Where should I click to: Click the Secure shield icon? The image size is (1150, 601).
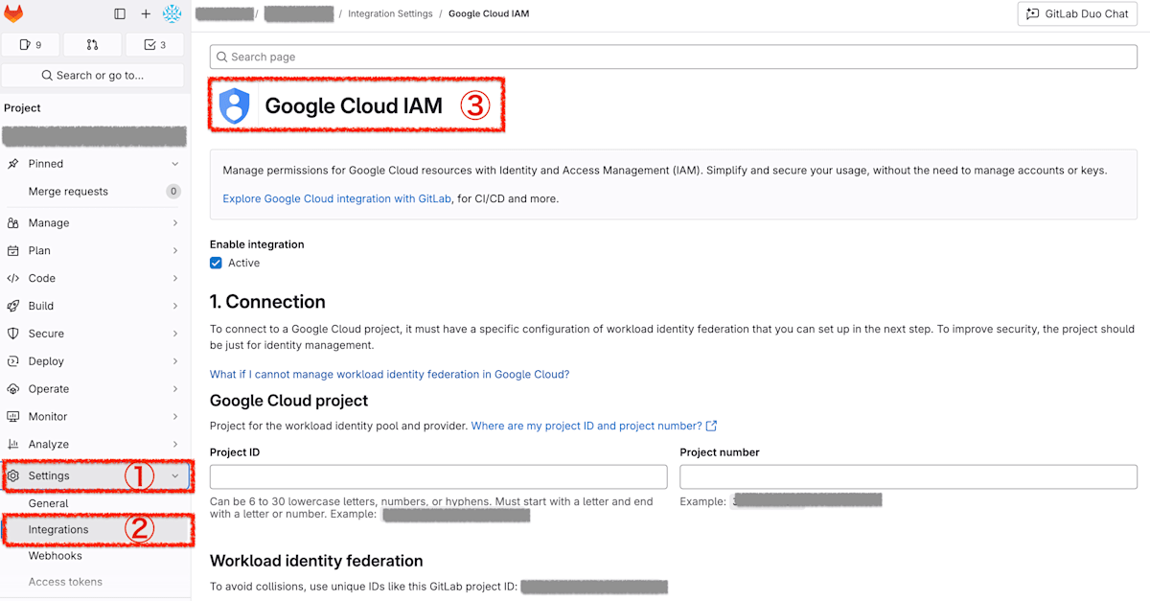[x=12, y=334]
